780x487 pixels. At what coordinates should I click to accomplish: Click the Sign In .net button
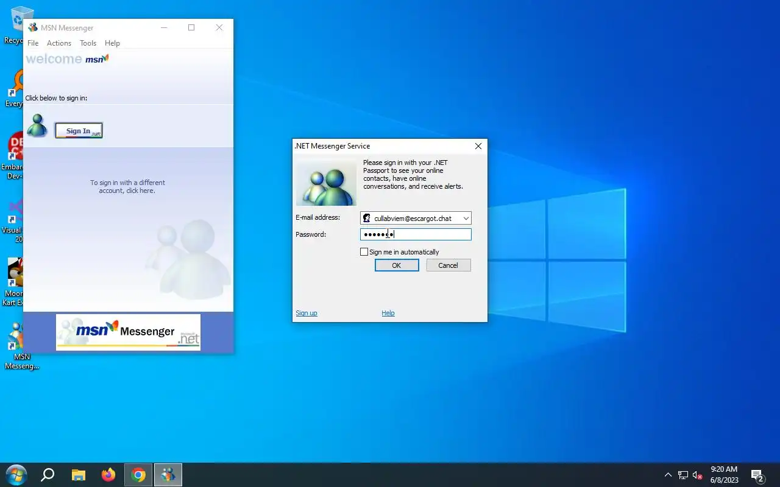tap(79, 130)
